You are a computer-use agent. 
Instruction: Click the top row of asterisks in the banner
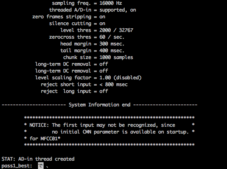coord(109,118)
